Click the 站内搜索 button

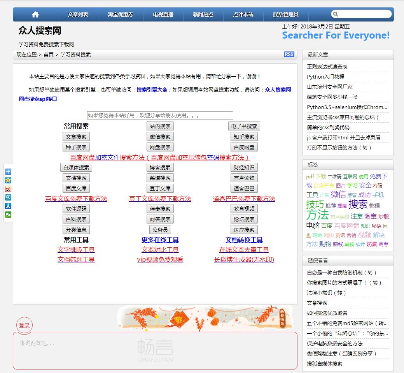click(x=160, y=126)
